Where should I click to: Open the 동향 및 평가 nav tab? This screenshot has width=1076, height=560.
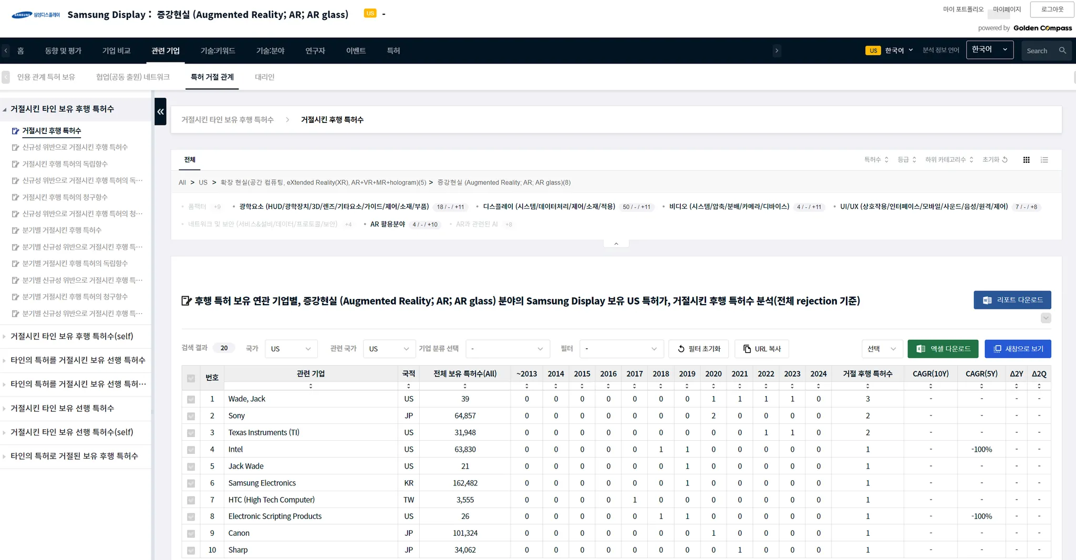(63, 50)
